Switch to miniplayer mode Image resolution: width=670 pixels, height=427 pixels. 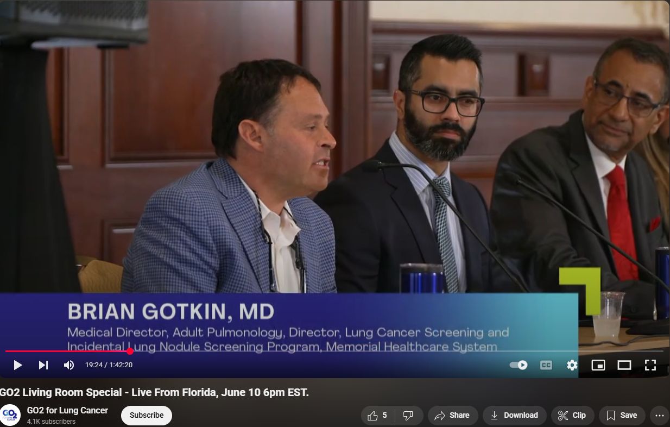click(x=598, y=365)
